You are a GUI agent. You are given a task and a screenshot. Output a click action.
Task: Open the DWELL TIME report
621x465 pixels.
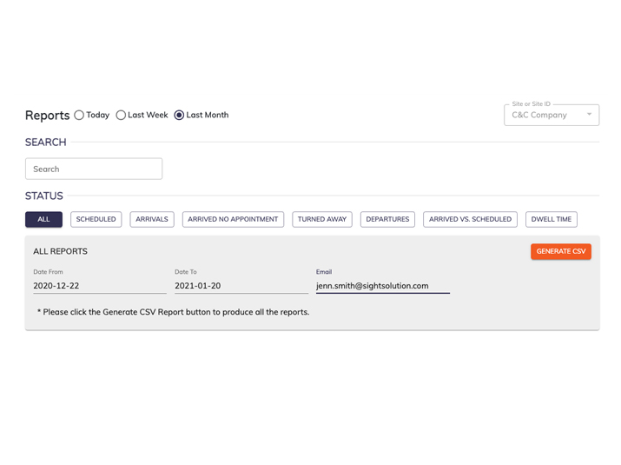(x=552, y=219)
